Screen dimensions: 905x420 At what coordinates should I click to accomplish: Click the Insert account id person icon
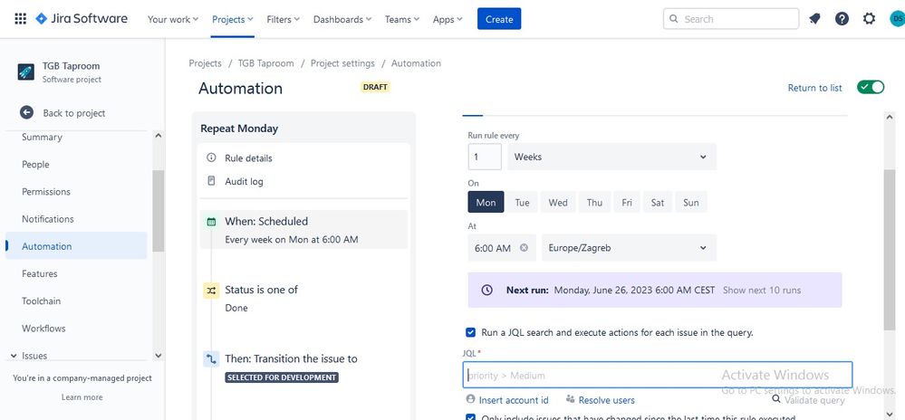(x=470, y=399)
